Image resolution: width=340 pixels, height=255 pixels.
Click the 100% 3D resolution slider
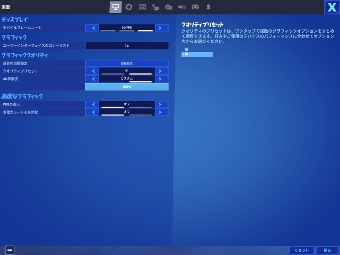tap(127, 87)
